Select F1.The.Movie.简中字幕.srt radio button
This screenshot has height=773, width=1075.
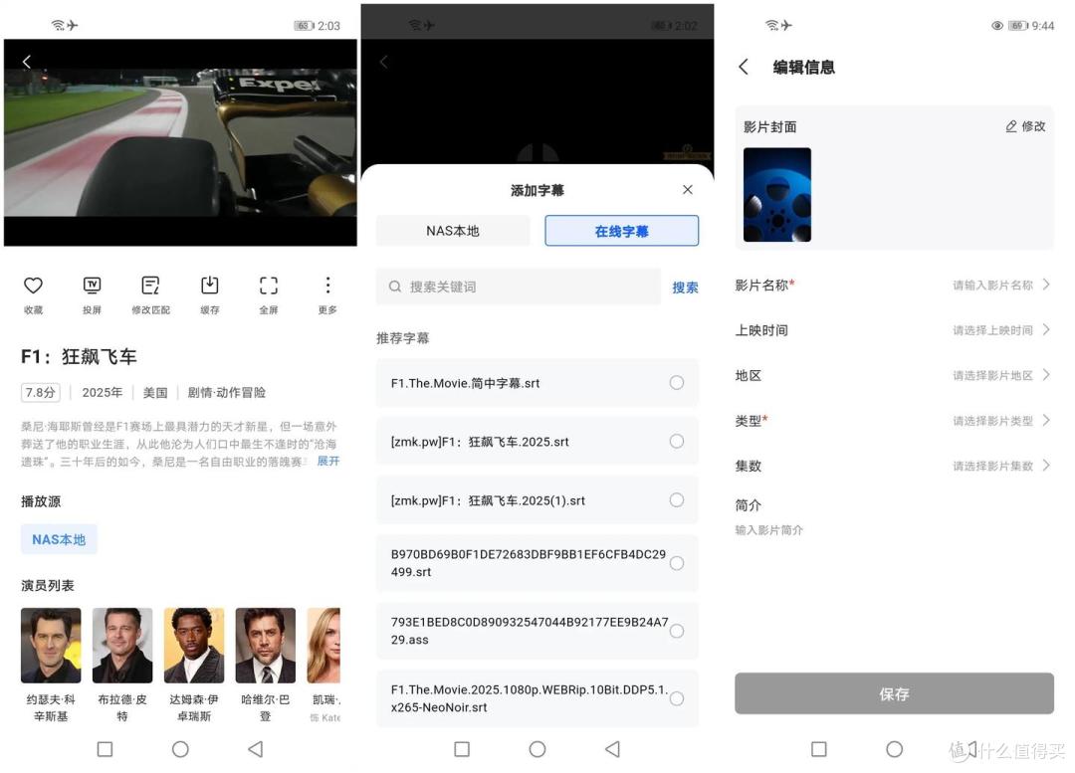(x=677, y=382)
